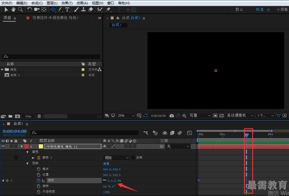Select the Eraser tool
This screenshot has height=196, width=289.
[x=90, y=10]
